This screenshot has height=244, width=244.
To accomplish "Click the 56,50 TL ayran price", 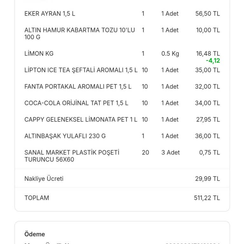I will coord(207,14).
